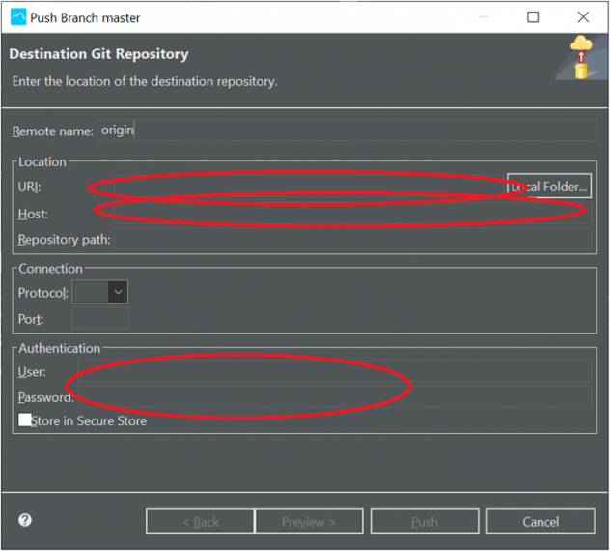The width and height of the screenshot is (610, 551).
Task: Go to previous step with < Back
Action: (200, 522)
